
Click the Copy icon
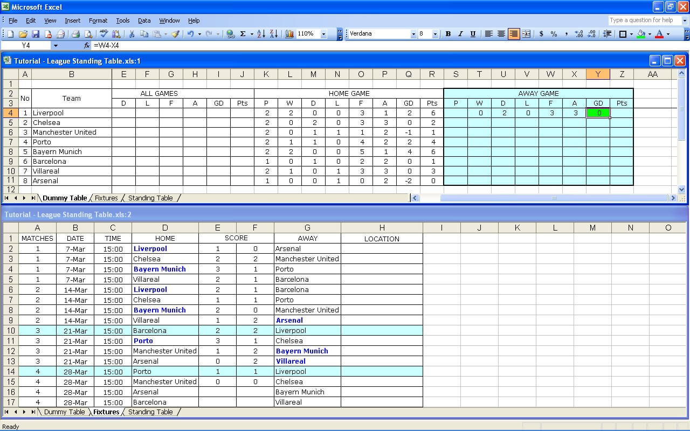click(144, 34)
